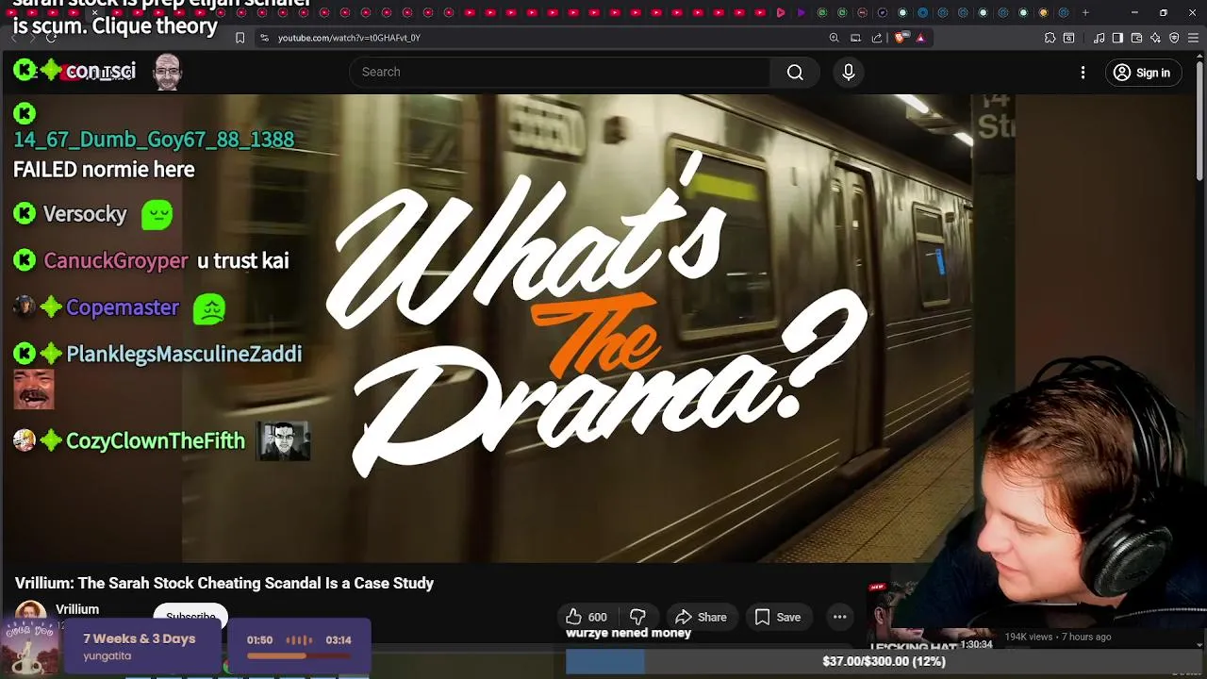Click the green smirk emote after Versocky

click(x=157, y=215)
